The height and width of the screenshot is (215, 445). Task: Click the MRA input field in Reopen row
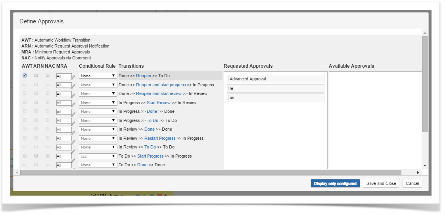click(x=63, y=76)
